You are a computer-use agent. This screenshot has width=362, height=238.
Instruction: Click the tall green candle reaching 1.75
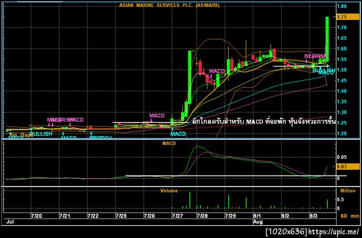[x=327, y=39]
